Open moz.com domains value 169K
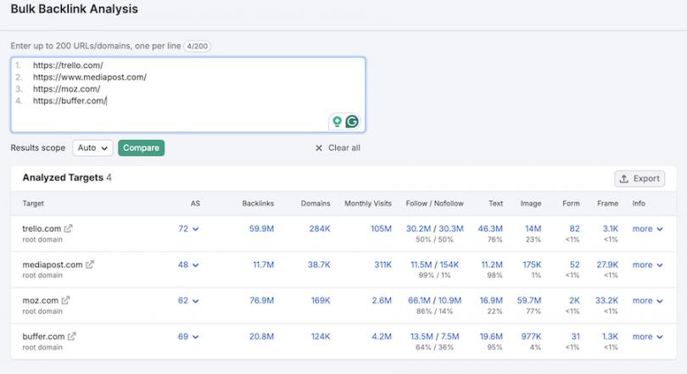The width and height of the screenshot is (687, 374). pyautogui.click(x=321, y=300)
